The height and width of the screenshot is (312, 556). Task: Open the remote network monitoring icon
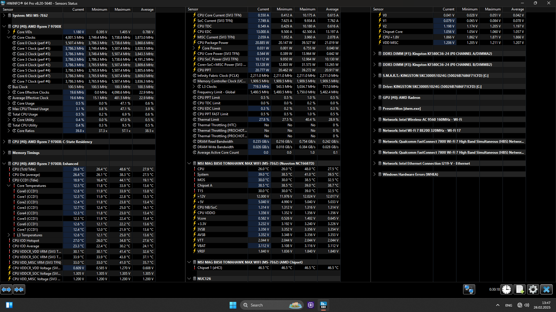[469, 289]
